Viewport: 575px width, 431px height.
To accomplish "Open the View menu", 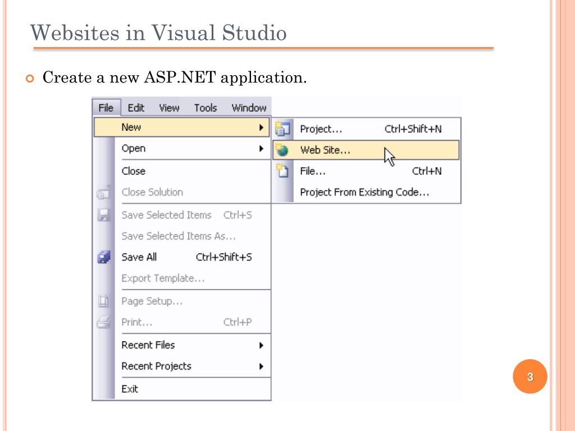I will pos(169,108).
